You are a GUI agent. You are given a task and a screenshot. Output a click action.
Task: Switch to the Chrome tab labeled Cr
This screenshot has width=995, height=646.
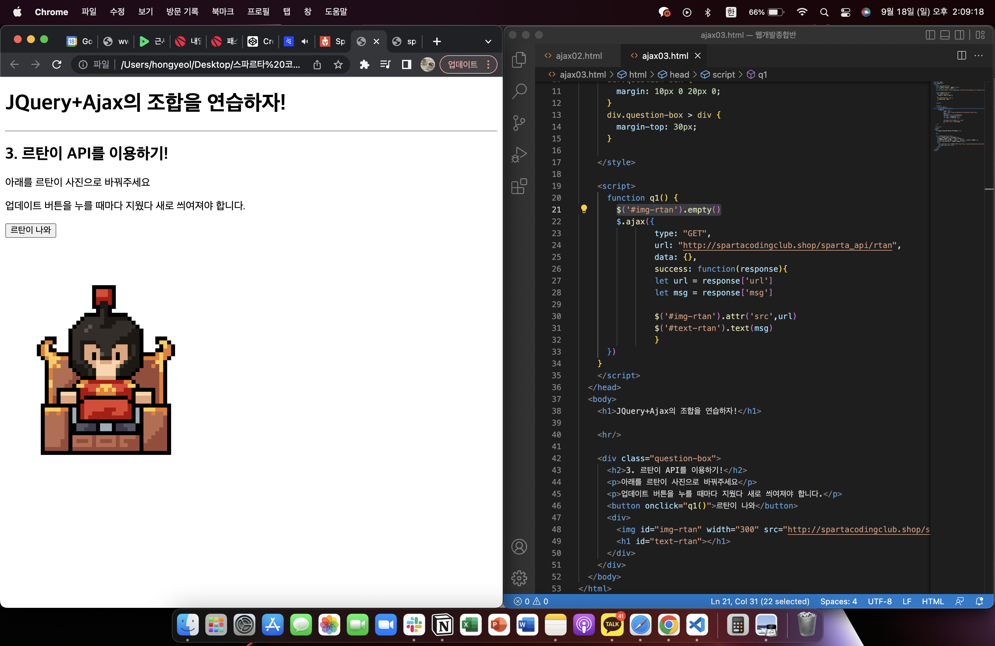[x=261, y=41]
